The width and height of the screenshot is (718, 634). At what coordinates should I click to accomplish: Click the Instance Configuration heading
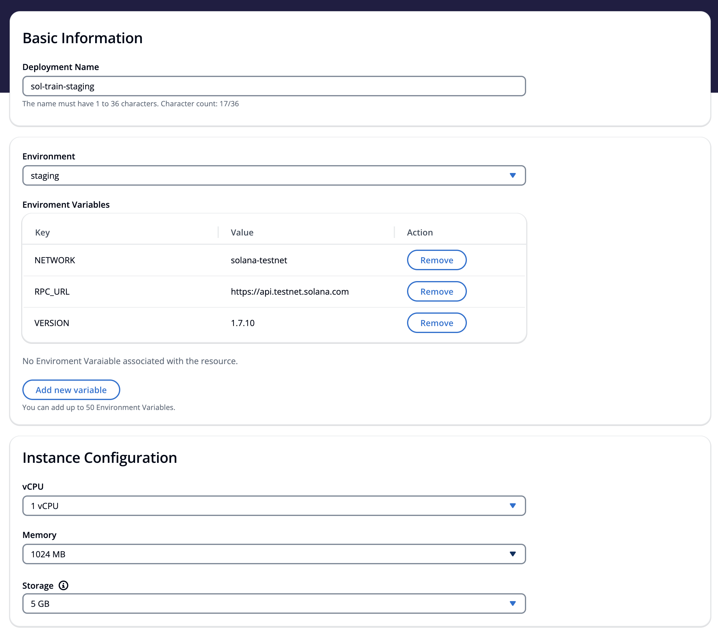pos(100,458)
